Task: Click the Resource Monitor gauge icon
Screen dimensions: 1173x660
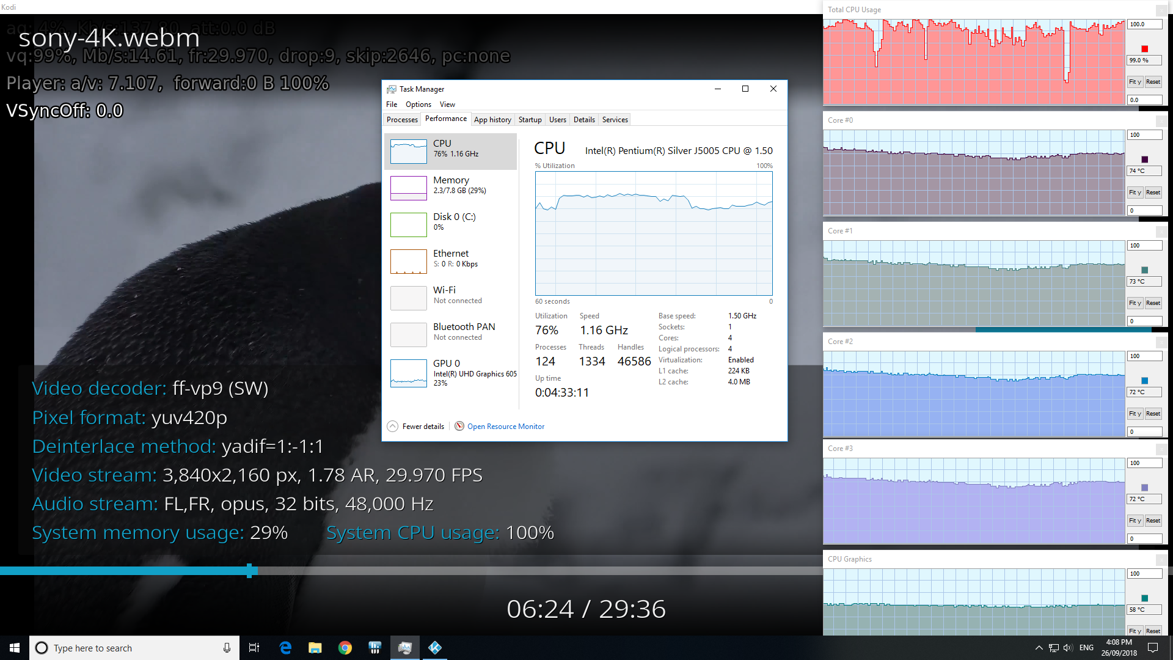Action: point(459,426)
